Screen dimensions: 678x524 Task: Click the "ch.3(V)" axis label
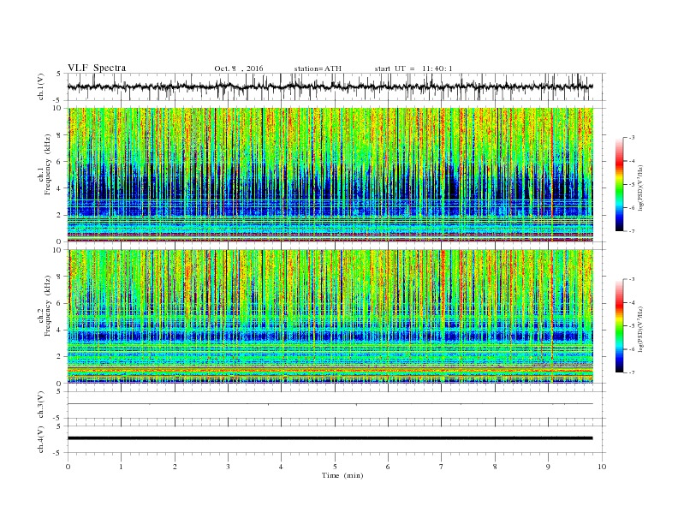click(x=40, y=405)
